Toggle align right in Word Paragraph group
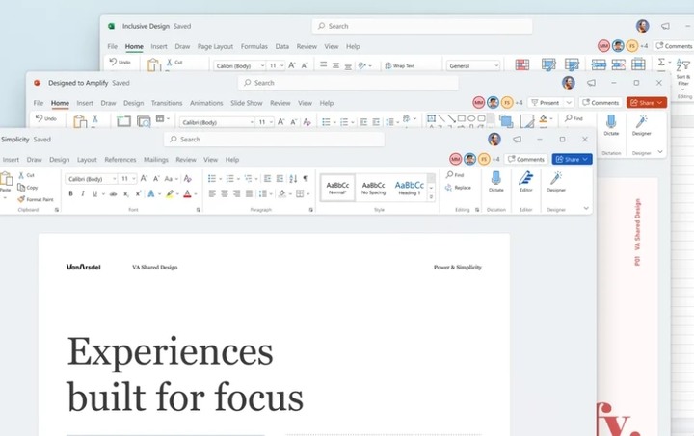694x436 pixels. pos(237,193)
